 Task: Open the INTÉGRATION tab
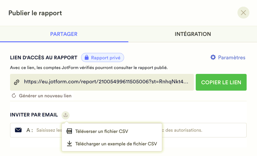tap(193, 34)
